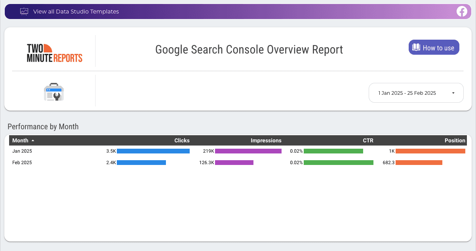Sort table by Impressions column header

(x=266, y=140)
